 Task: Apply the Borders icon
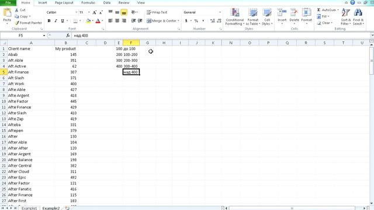click(75, 21)
